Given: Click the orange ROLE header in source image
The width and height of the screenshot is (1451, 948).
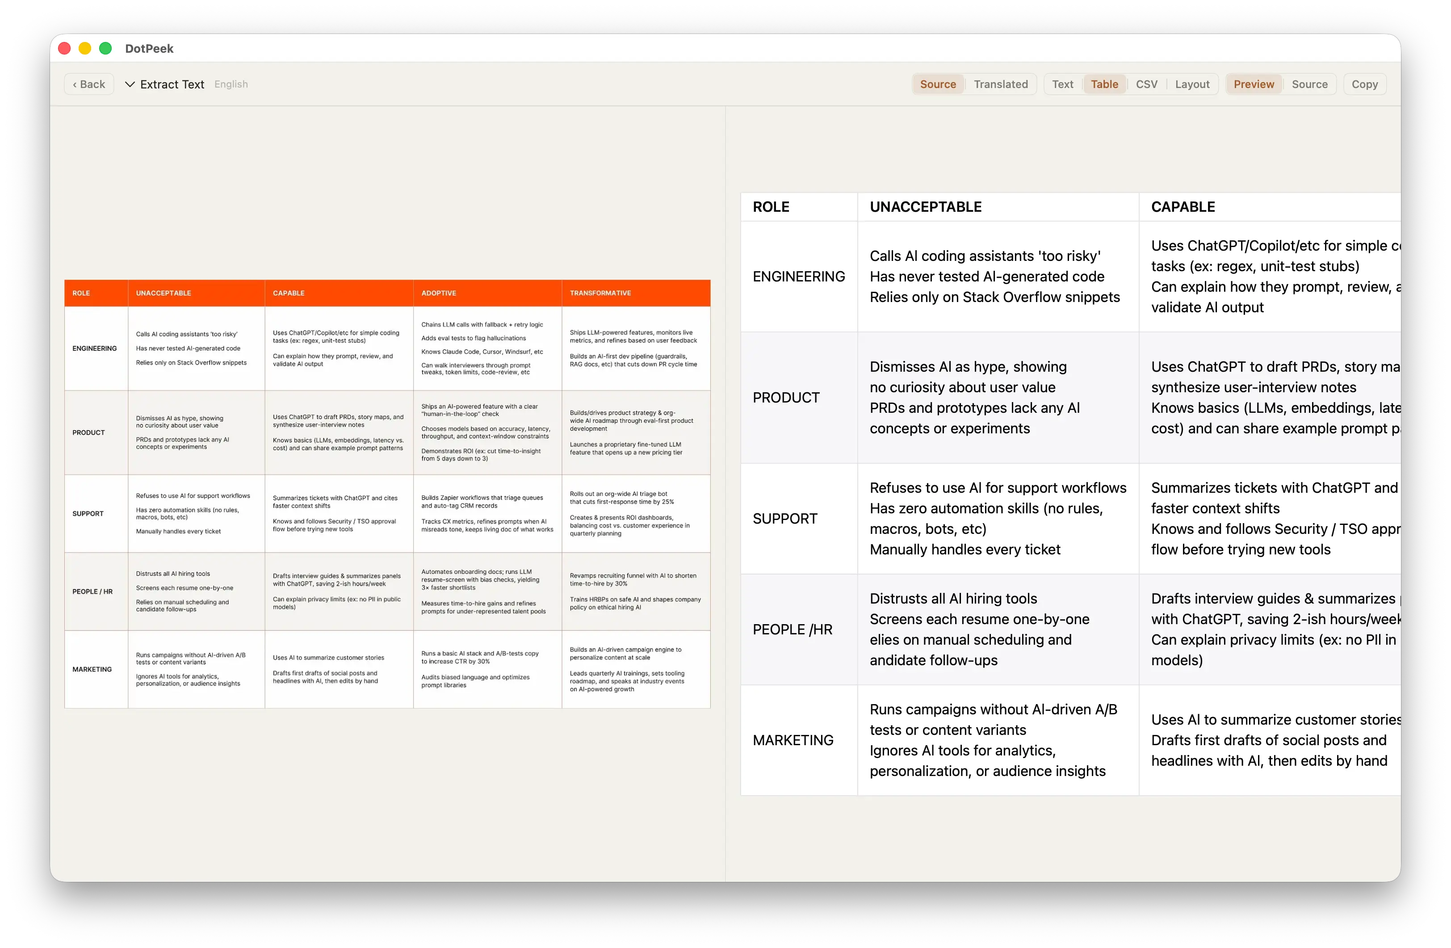Looking at the screenshot, I should click(81, 293).
